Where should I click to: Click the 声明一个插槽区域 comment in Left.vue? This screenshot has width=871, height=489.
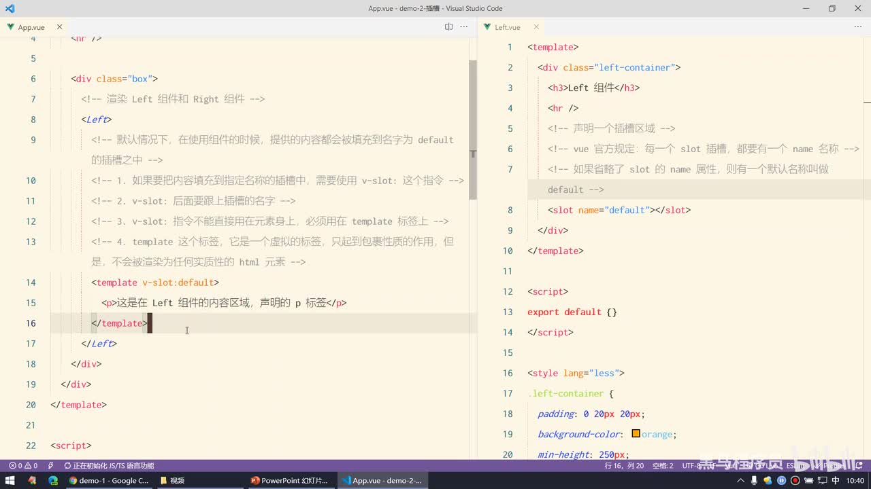tap(612, 128)
